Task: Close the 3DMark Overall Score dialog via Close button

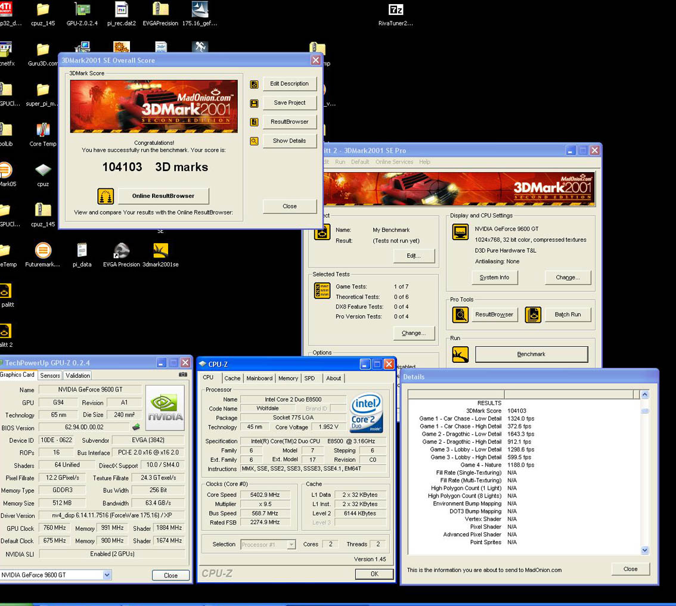Action: click(289, 206)
